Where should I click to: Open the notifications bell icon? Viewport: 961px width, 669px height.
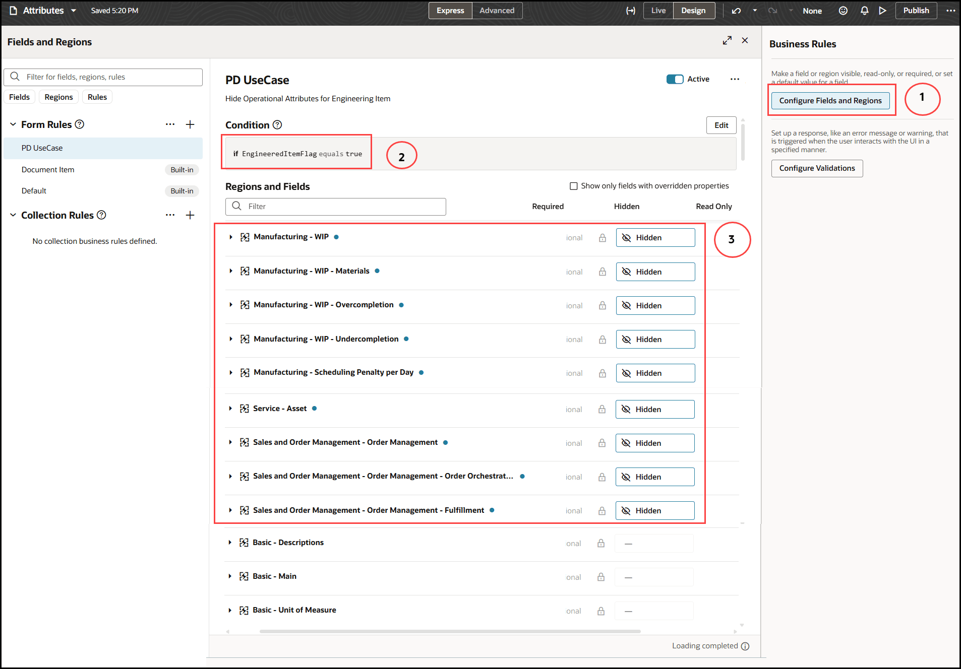864,11
